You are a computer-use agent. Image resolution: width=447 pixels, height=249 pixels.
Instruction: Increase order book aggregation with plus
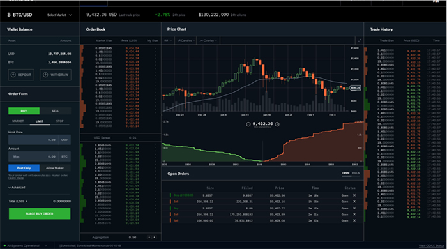coord(155,237)
